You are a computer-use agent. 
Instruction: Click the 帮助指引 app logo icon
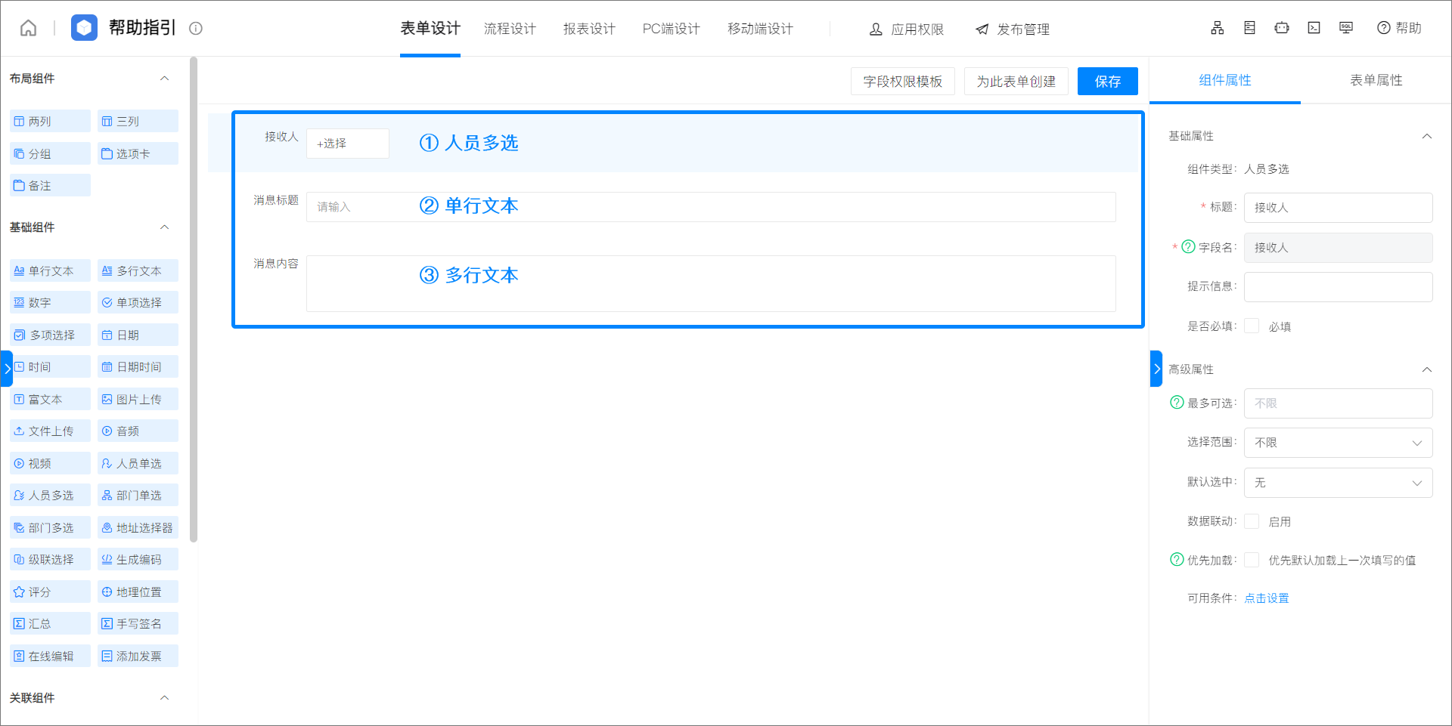click(x=84, y=28)
